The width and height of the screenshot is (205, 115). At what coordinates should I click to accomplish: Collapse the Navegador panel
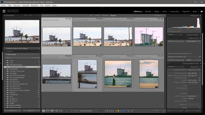click(x=5, y=15)
